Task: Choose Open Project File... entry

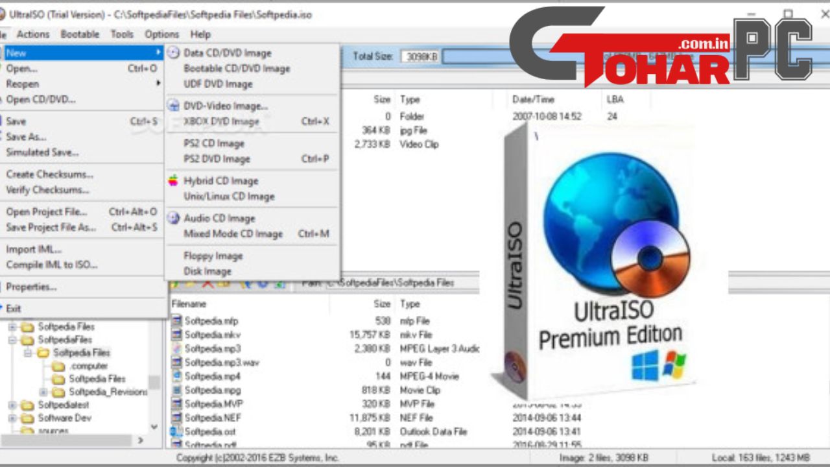Action: (x=82, y=212)
